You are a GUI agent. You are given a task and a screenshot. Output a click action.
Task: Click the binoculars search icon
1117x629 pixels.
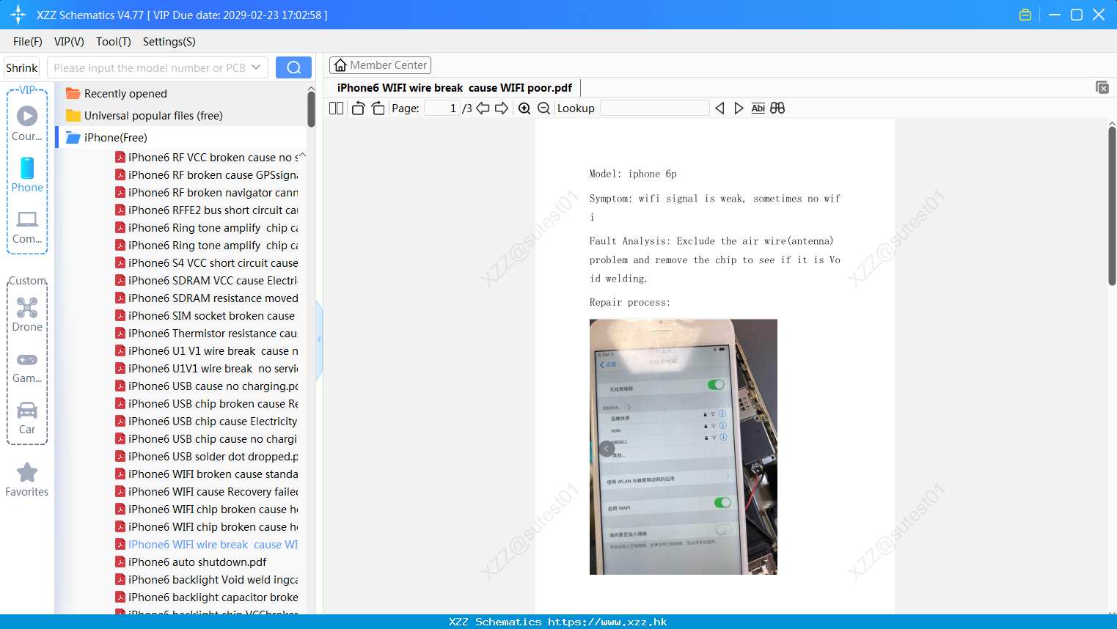click(777, 108)
